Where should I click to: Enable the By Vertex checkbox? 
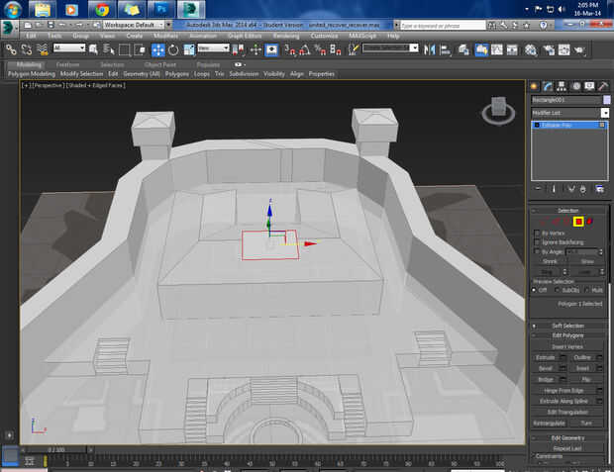tap(536, 233)
